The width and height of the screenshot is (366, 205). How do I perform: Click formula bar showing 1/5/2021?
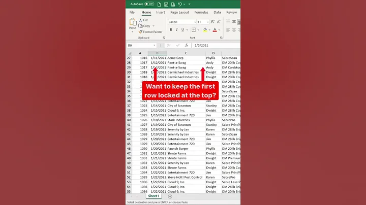coord(216,46)
